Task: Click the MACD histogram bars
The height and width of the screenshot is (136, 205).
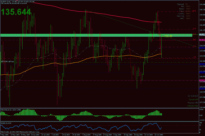Action: [x=81, y=115]
